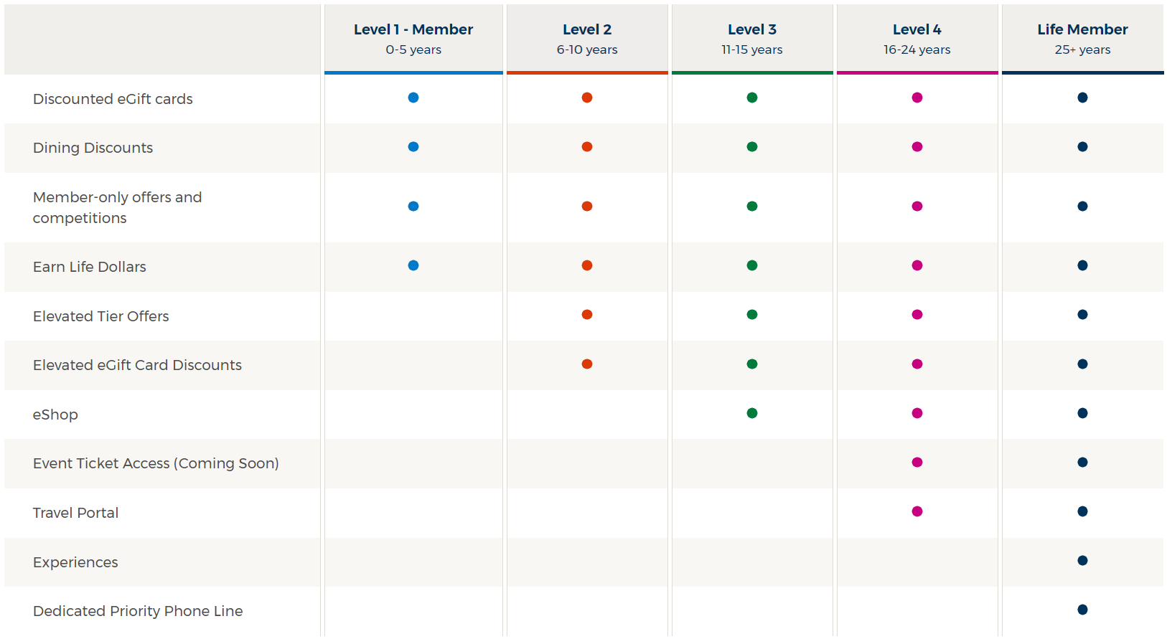This screenshot has width=1167, height=639.
Task: Click red dot for Elevated Tier Offers
Action: click(x=587, y=315)
